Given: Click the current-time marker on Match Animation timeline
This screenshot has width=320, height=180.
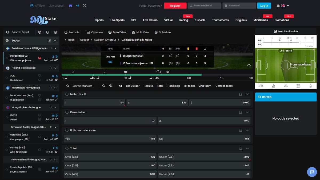Looking at the screenshot, I should pos(299,42).
